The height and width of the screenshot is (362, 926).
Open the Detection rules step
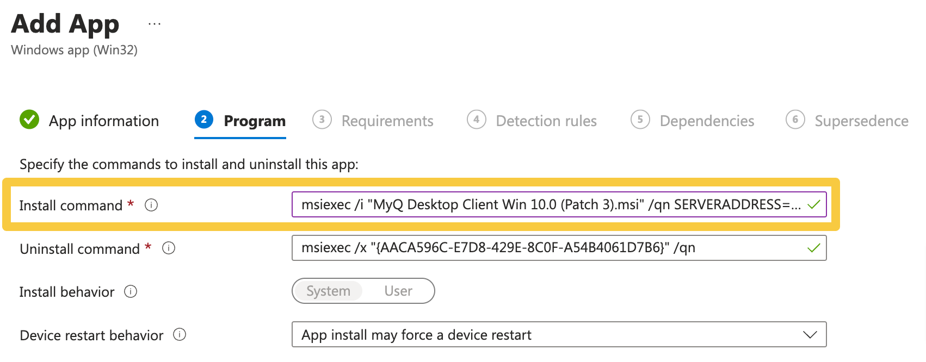[x=546, y=121]
